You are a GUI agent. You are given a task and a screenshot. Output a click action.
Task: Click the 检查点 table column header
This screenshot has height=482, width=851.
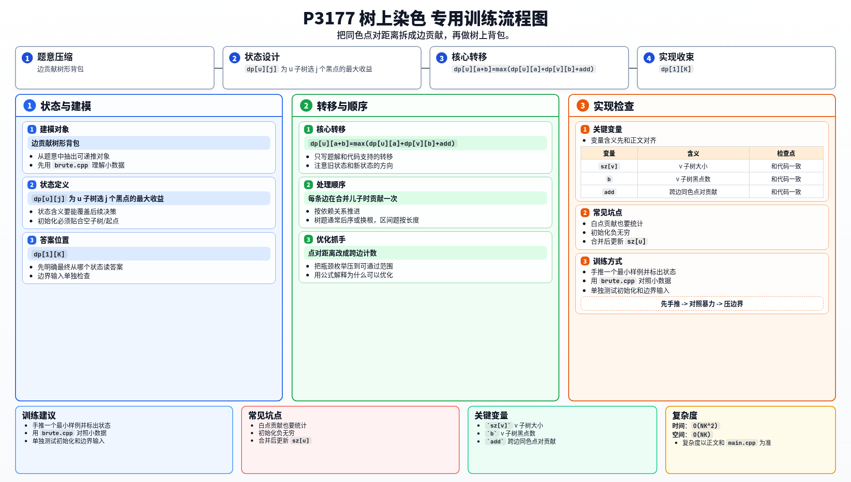[x=786, y=153]
